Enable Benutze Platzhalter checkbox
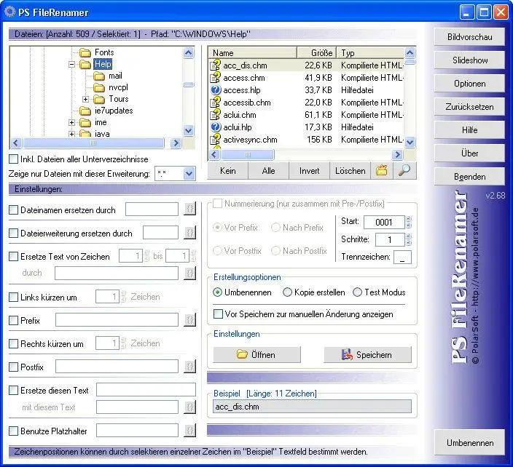This screenshot has width=513, height=467. click(13, 431)
